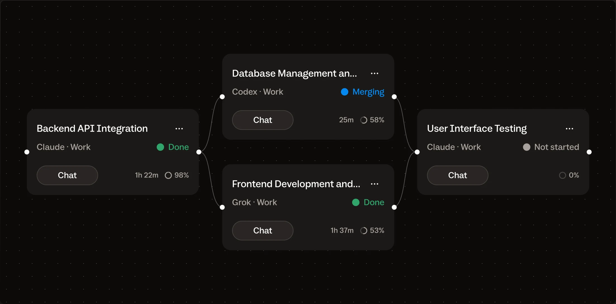Open more options on Frontend Development card
Screen dimensions: 616x304
375,184
